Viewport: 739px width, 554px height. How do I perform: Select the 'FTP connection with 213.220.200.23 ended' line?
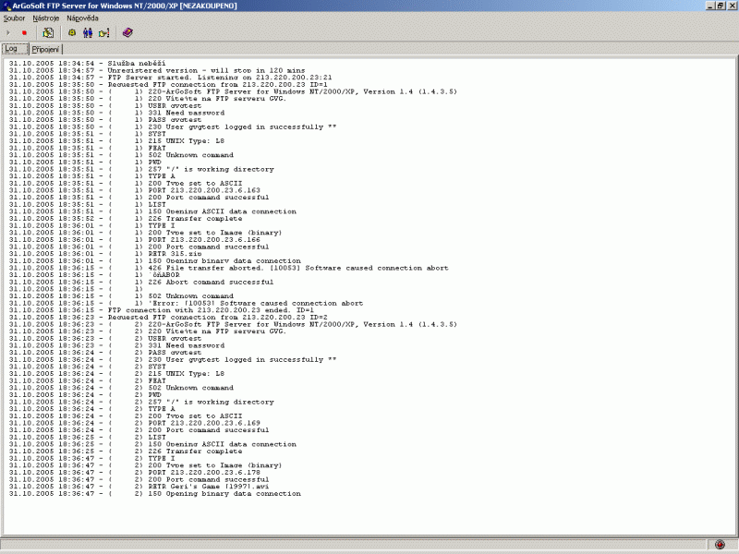click(x=161, y=310)
